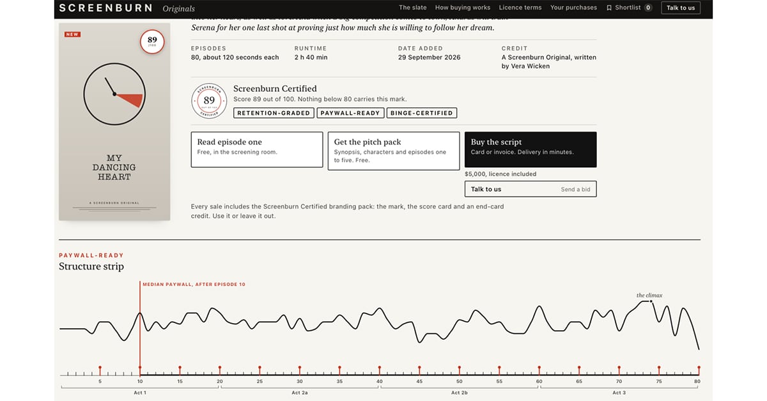The width and height of the screenshot is (767, 401).
Task: Click the Screenburn Certified 89 seal
Action: pos(209,101)
